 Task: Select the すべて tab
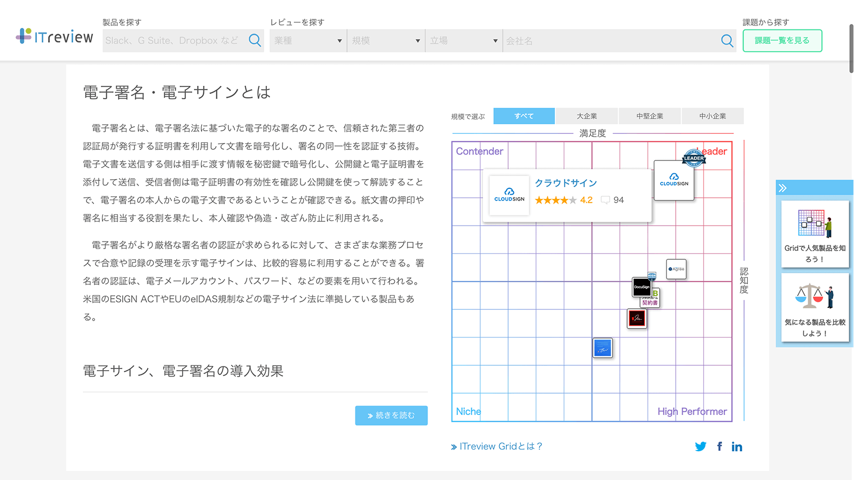tap(524, 116)
